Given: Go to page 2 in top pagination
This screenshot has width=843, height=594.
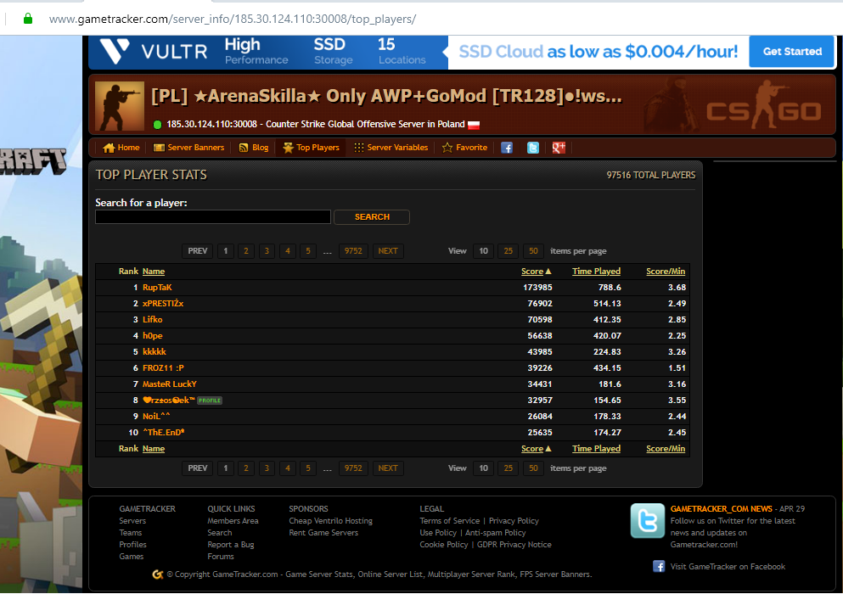Looking at the screenshot, I should tap(246, 251).
